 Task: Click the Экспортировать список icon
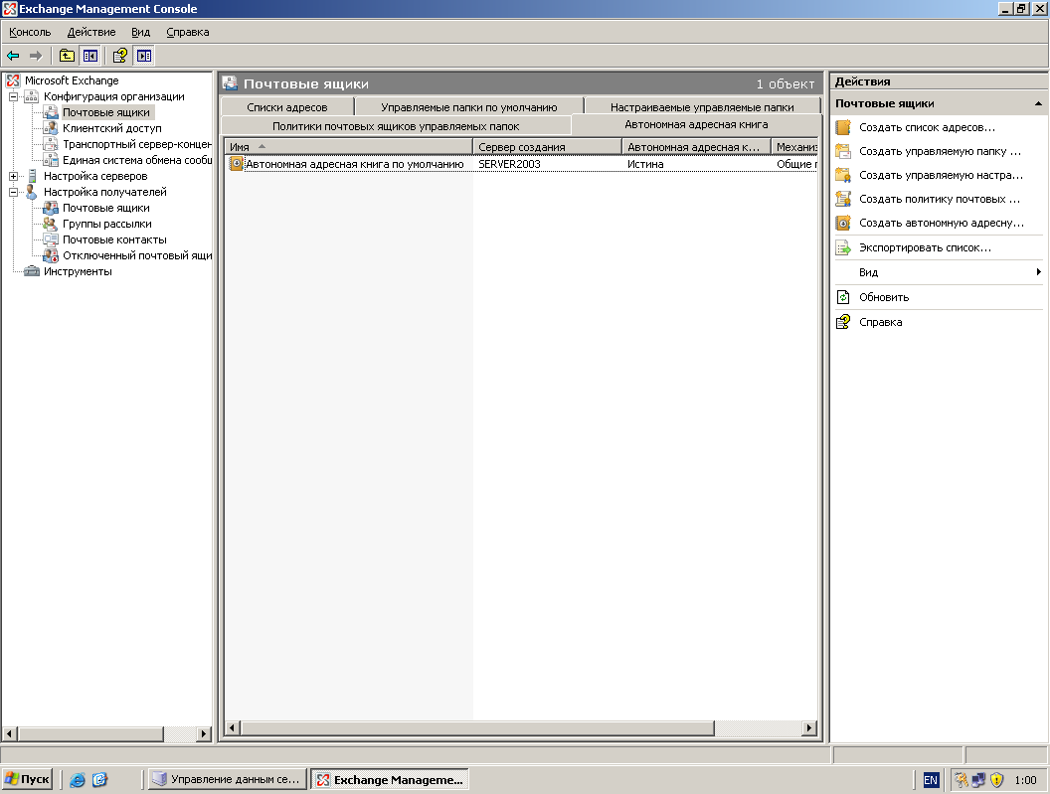pyautogui.click(x=843, y=247)
